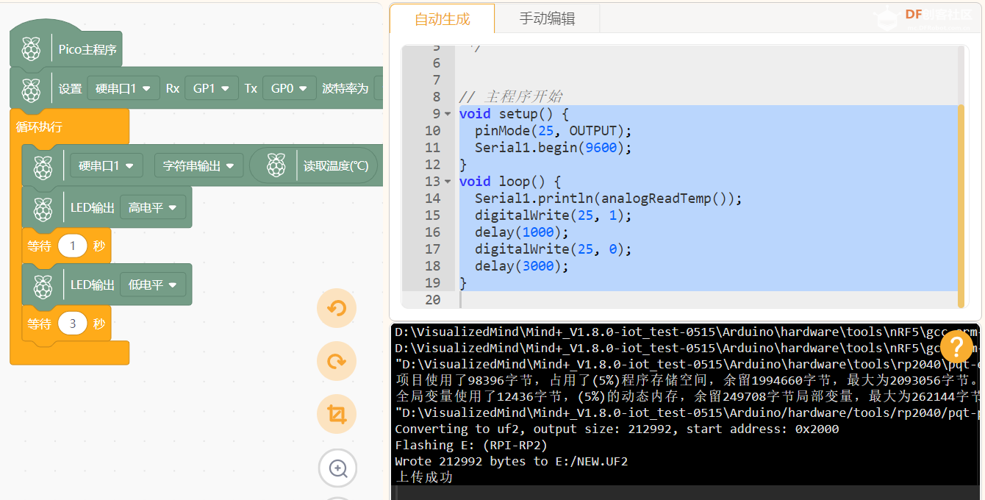Viewport: 985px width, 500px height.
Task: Click the undo circular arrow button
Action: coord(337,308)
